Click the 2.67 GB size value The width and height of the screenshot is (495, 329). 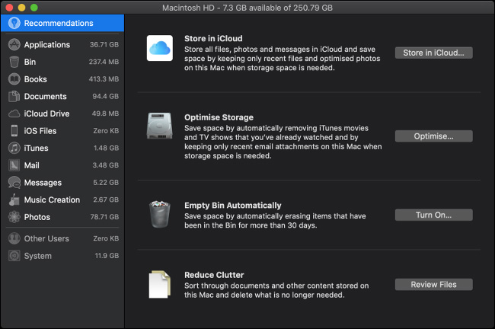point(106,200)
